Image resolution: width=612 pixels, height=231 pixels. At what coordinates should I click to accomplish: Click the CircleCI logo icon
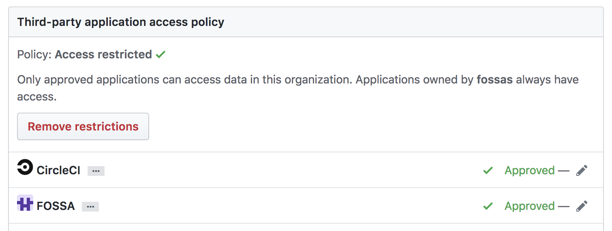25,167
